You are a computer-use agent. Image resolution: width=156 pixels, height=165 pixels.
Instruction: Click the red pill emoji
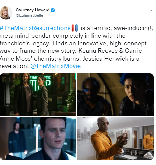[x=73, y=28]
